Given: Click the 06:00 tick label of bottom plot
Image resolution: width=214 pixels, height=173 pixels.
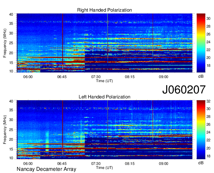Looking at the screenshot, I should [x=28, y=164].
